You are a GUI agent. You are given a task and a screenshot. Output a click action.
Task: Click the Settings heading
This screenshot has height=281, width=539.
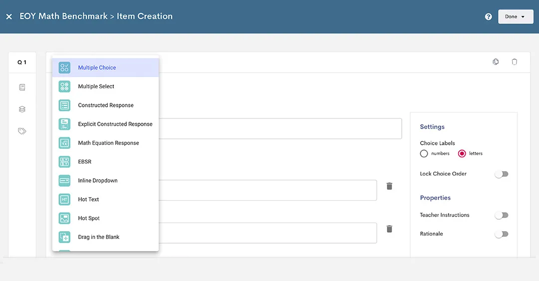[x=432, y=127]
